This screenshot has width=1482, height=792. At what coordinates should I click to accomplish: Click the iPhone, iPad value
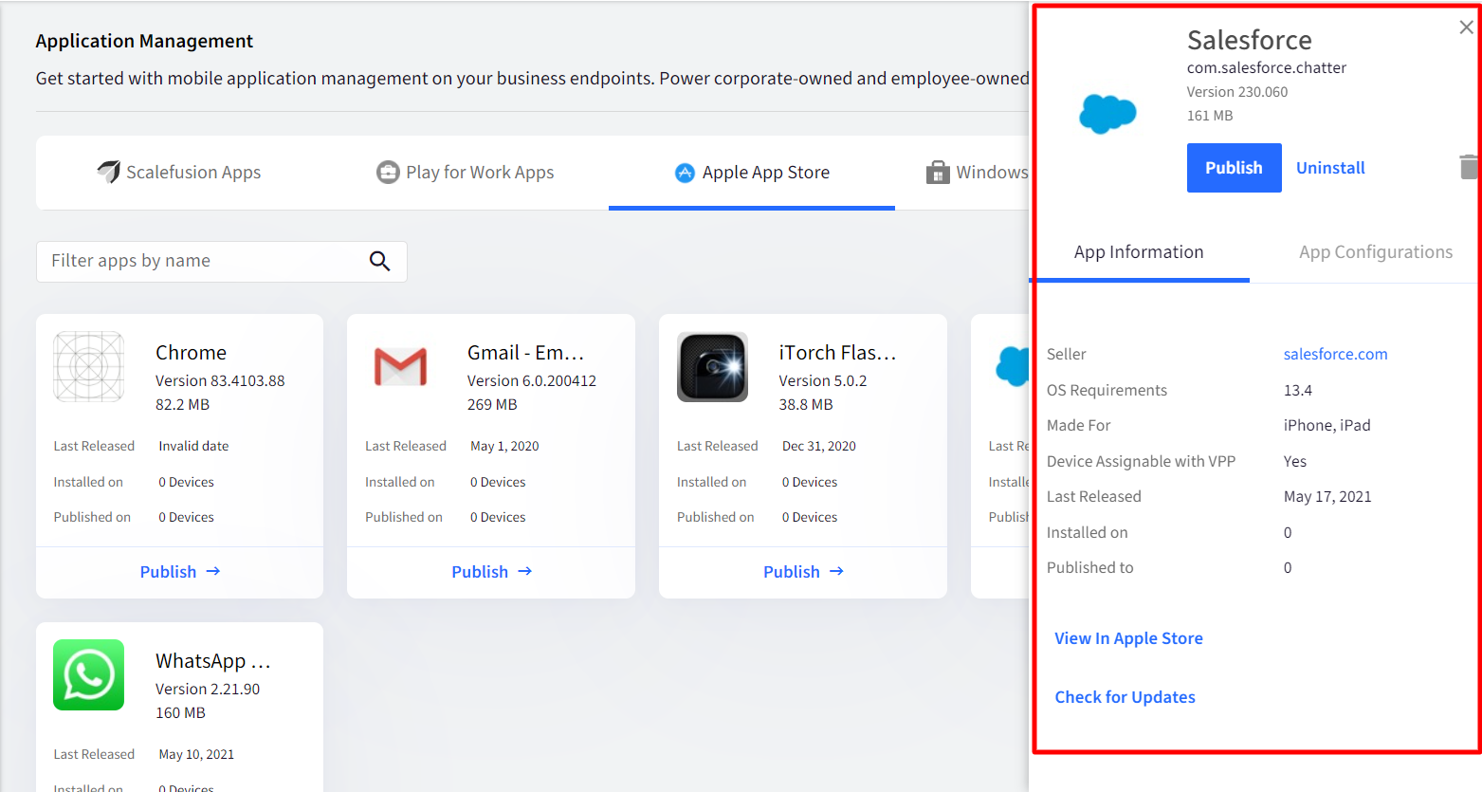[x=1326, y=425]
